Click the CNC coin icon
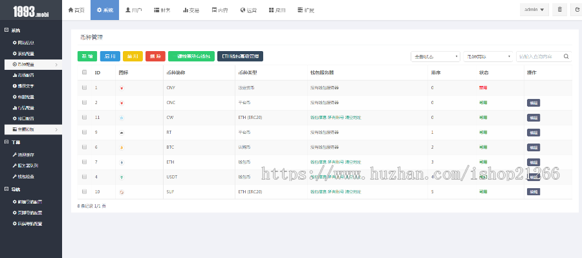Screen dimensions: 582x258 [x=122, y=103]
